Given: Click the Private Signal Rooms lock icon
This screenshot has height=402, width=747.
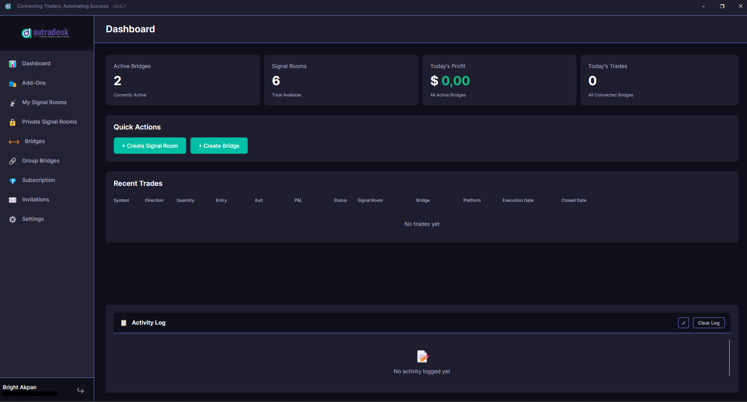Looking at the screenshot, I should [12, 122].
